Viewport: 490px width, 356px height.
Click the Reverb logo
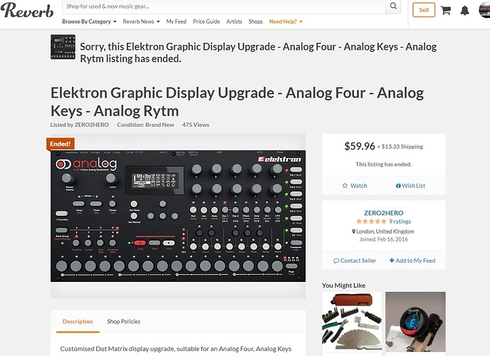(x=27, y=11)
